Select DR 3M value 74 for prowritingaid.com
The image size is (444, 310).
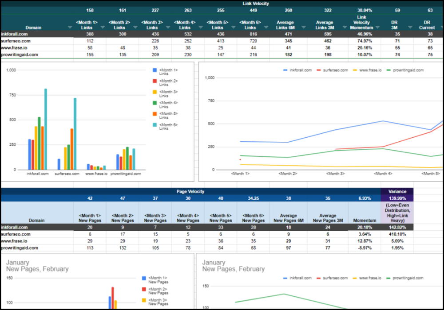[397, 55]
